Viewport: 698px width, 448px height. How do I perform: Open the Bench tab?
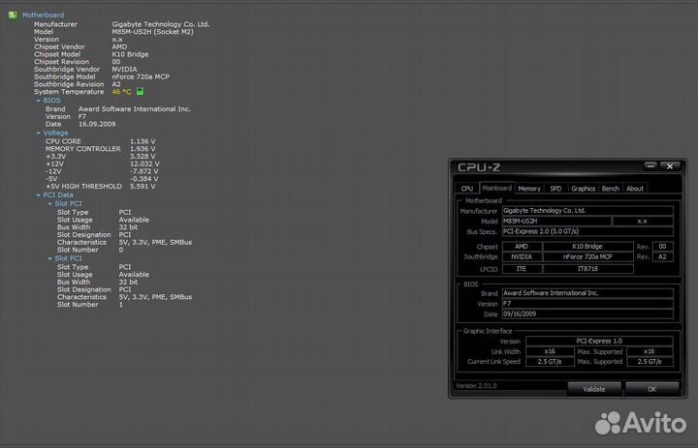(x=610, y=189)
